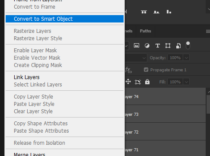Select Layer 73 in Layers panel

pyautogui.click(x=165, y=114)
